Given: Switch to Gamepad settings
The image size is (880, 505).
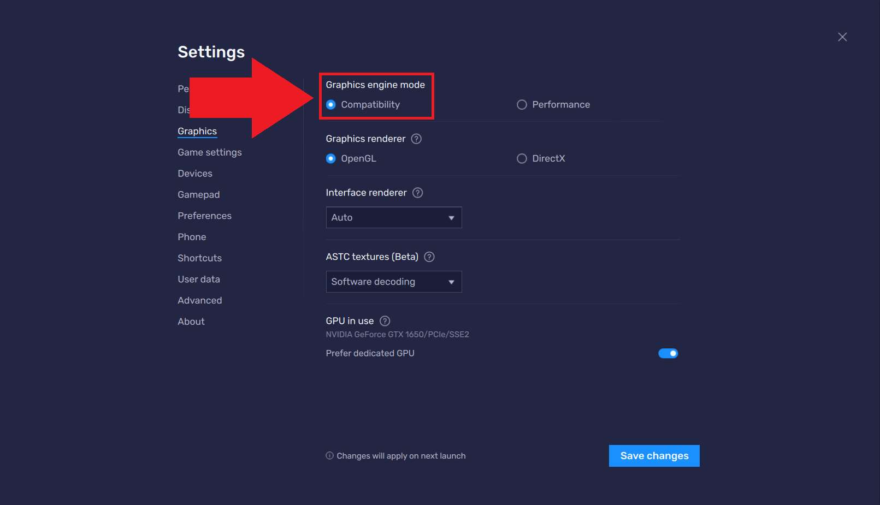Looking at the screenshot, I should click(198, 195).
